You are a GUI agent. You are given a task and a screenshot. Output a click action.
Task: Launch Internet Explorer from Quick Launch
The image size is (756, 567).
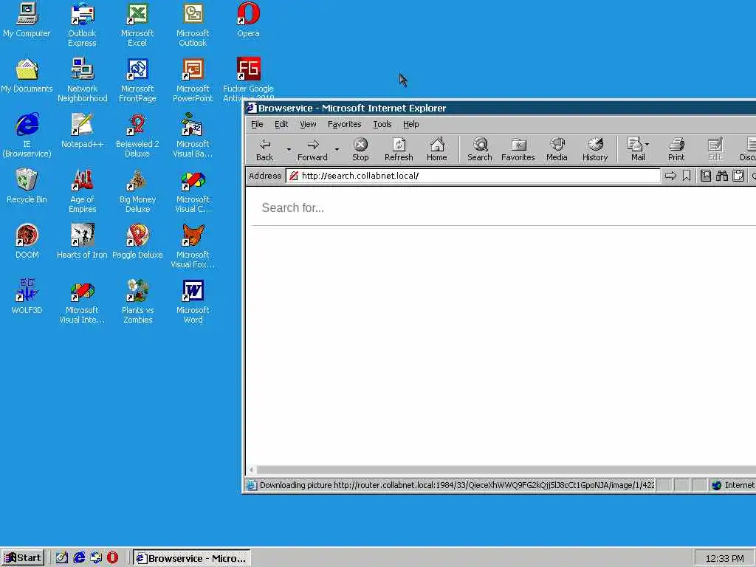pyautogui.click(x=79, y=558)
